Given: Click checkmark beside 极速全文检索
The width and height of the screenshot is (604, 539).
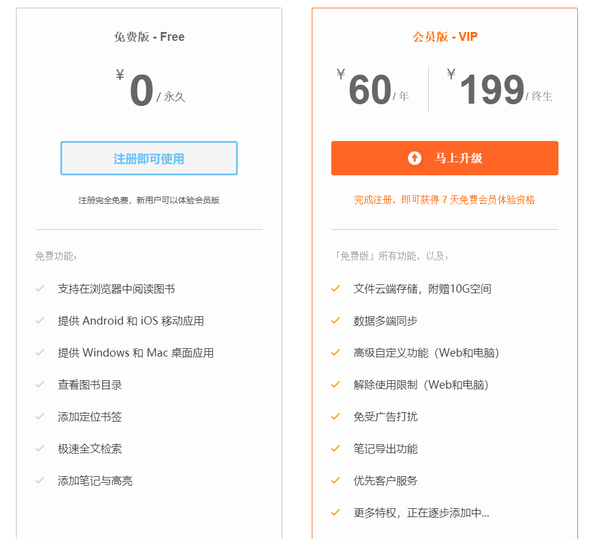Looking at the screenshot, I should click(40, 448).
